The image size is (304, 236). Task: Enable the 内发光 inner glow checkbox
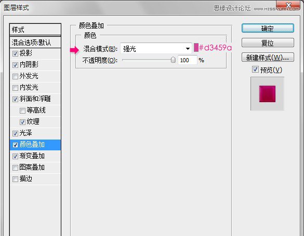(x=15, y=88)
